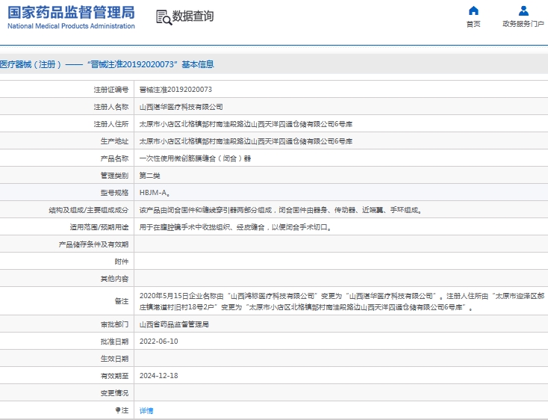The height and width of the screenshot is (420, 548).
Task: Click the bulb icon beside 注
Action: coord(118,410)
